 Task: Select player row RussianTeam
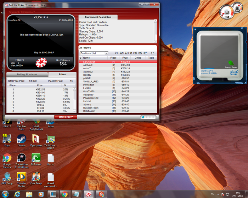(118, 108)
